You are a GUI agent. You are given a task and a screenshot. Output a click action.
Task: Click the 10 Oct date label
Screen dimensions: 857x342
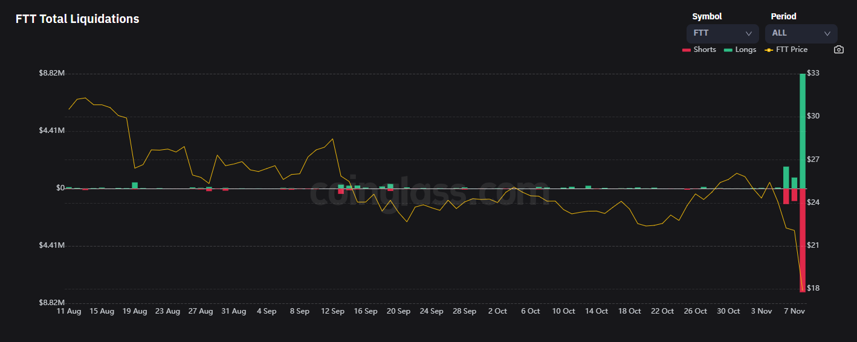pos(563,311)
